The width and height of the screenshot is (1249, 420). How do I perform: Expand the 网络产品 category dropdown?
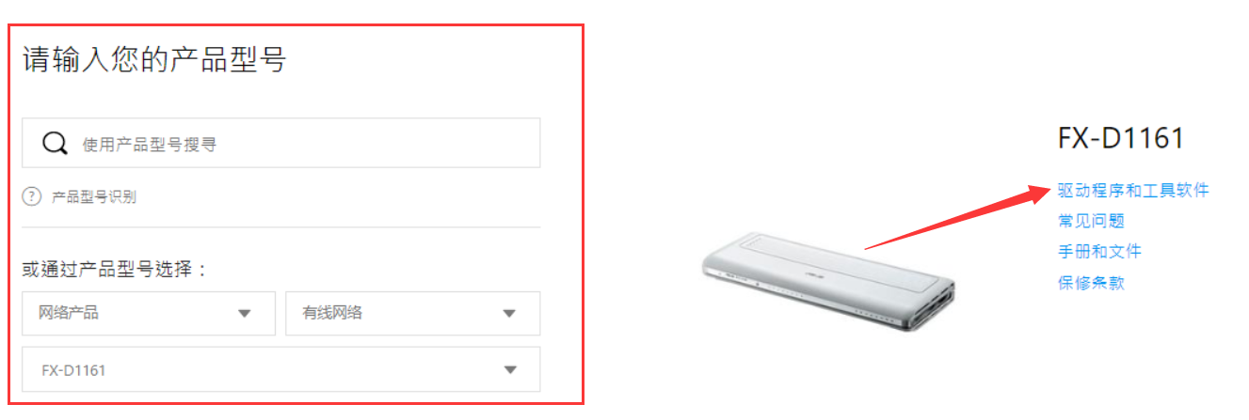tap(149, 314)
